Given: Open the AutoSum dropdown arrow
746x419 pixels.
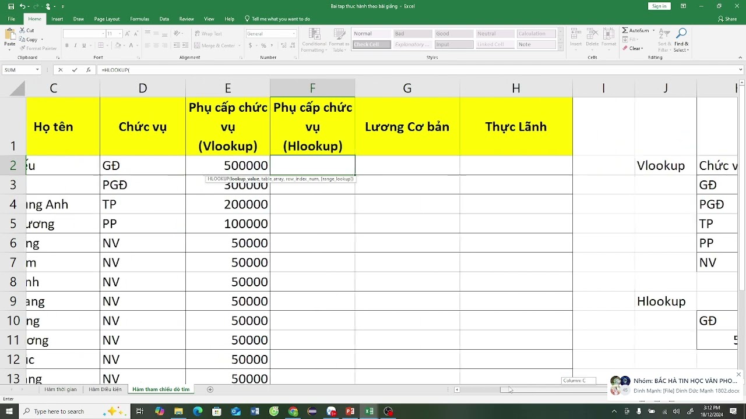Looking at the screenshot, I should [x=653, y=30].
